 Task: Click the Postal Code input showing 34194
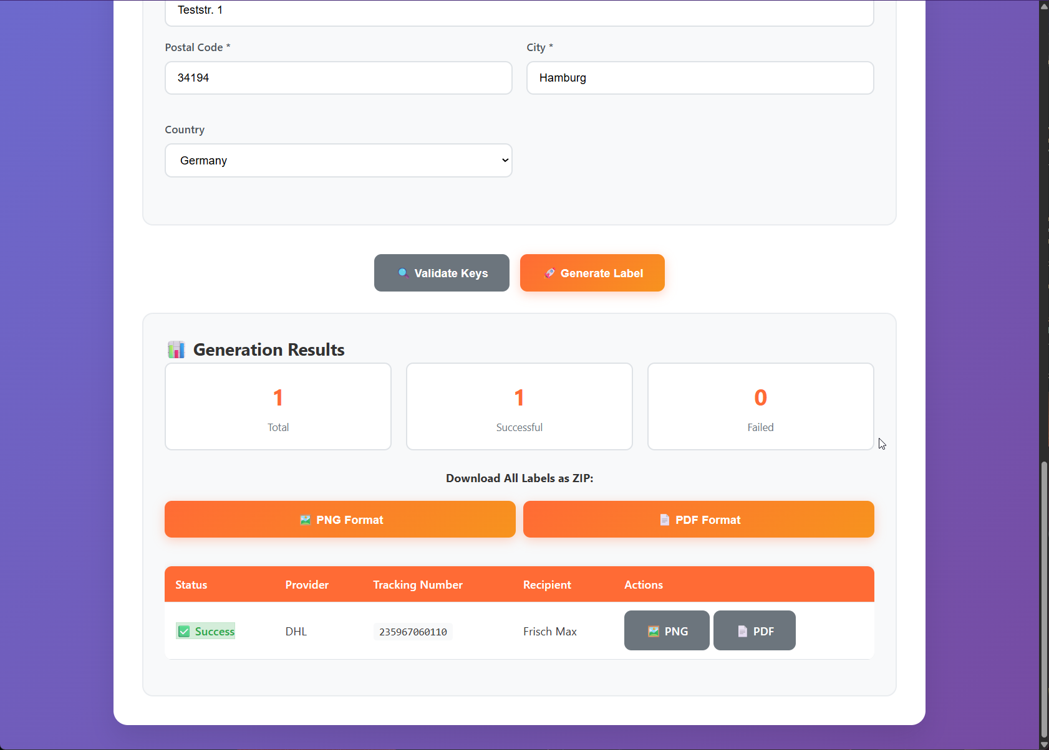tap(339, 78)
